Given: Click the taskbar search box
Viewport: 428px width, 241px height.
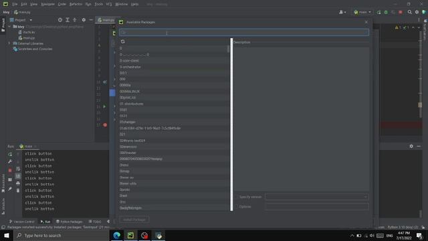Looking at the screenshot, I should (x=61, y=235).
